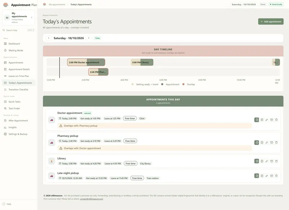Delete the Doctor appointment
289x210 pixels.
point(276,120)
